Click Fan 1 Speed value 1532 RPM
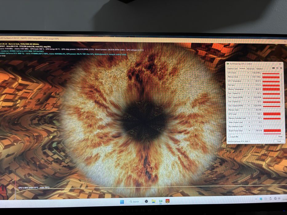 pos(257,97)
